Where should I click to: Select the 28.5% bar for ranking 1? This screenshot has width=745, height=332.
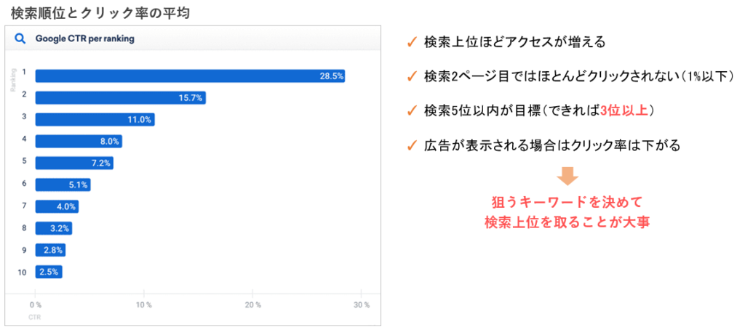pos(190,76)
